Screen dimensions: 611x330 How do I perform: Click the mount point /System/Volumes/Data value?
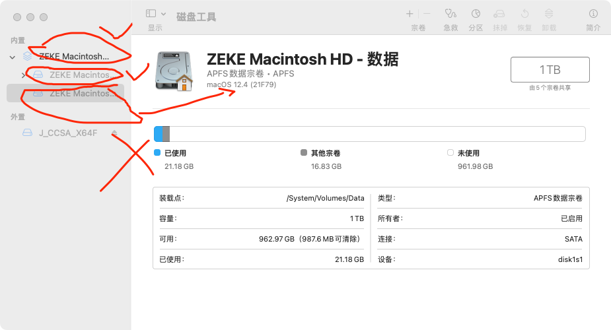pos(326,198)
